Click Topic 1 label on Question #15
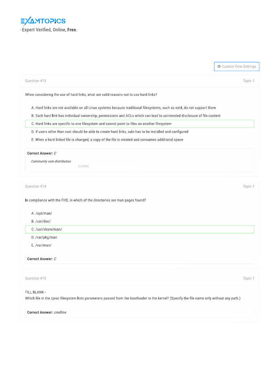The width and height of the screenshot is (279, 372). (x=248, y=279)
